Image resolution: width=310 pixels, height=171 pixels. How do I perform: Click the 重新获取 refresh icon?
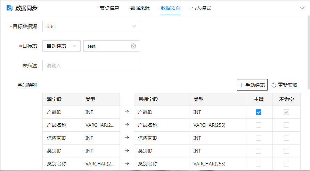(x=274, y=85)
